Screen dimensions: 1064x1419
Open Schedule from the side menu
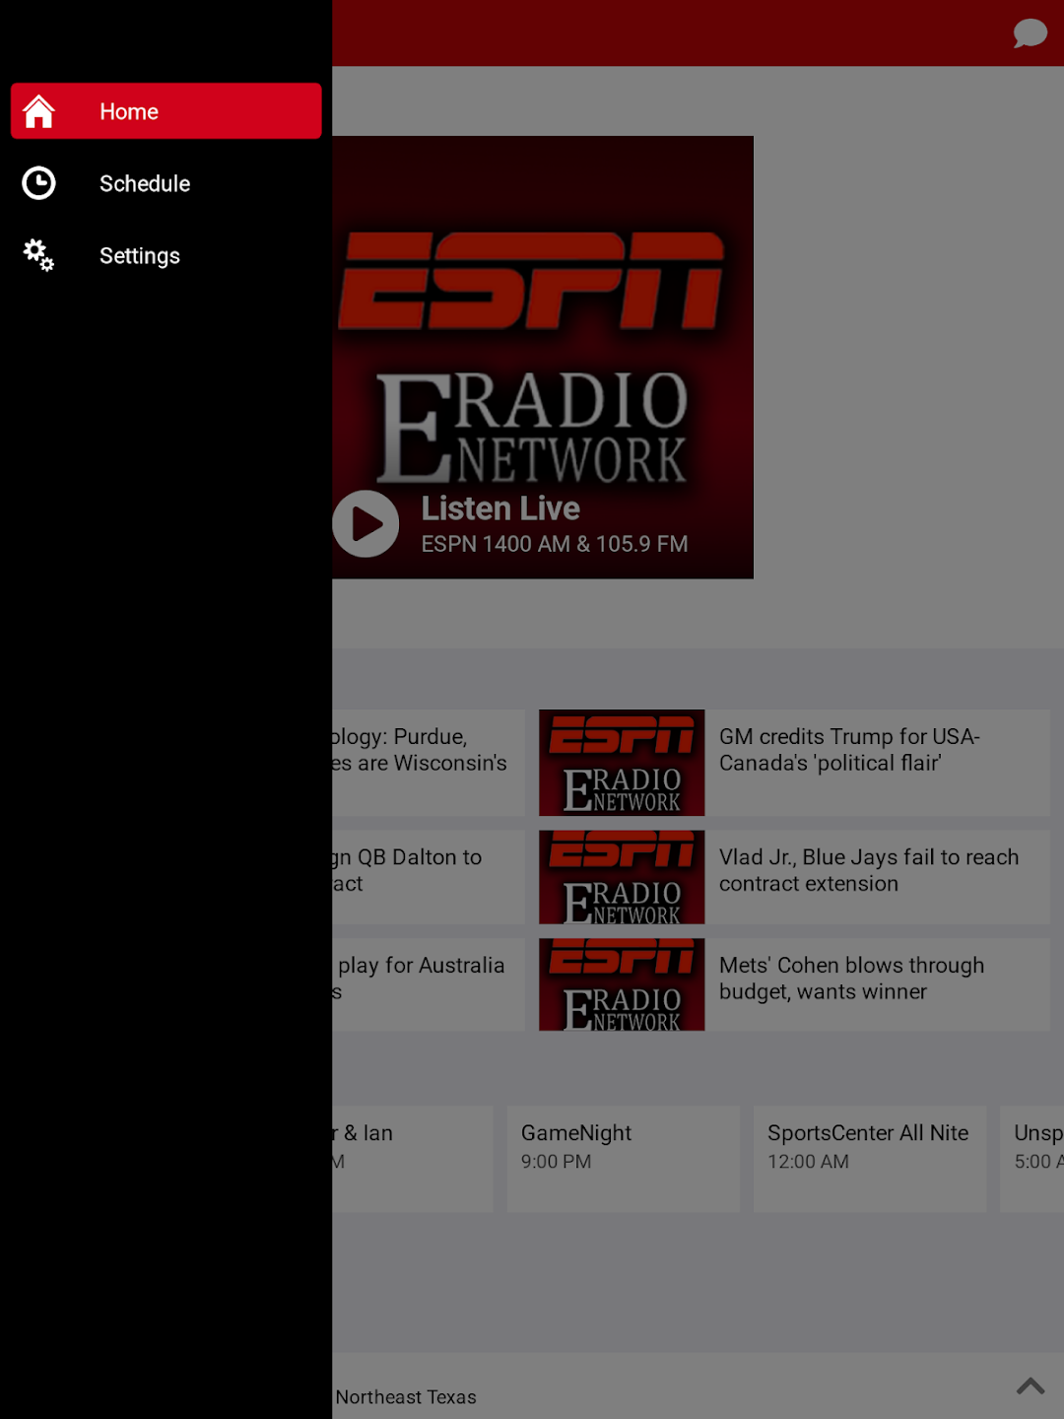[166, 183]
